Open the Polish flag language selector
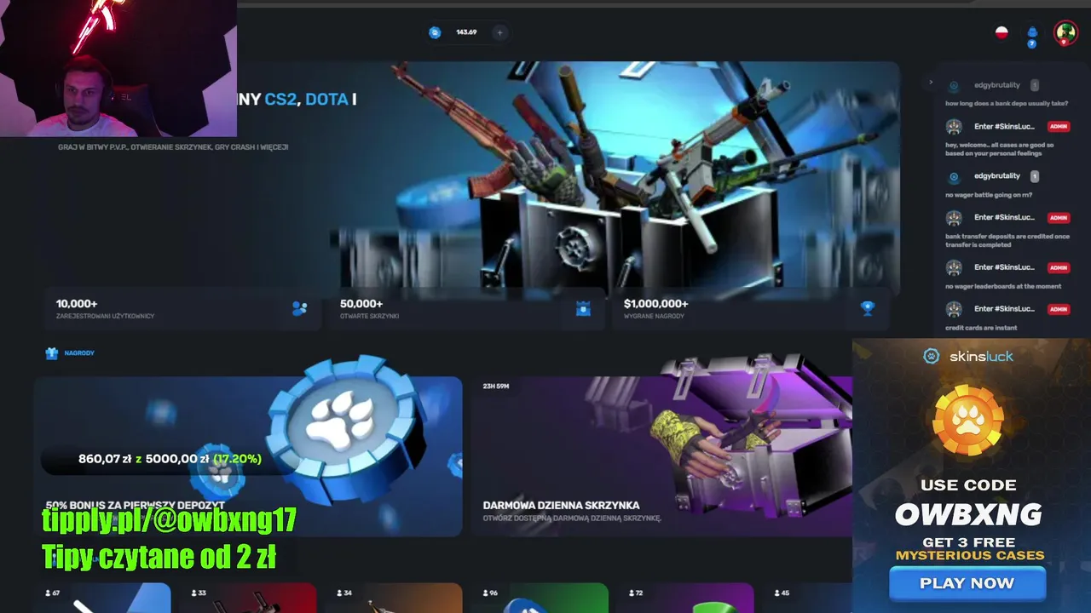 1002,33
